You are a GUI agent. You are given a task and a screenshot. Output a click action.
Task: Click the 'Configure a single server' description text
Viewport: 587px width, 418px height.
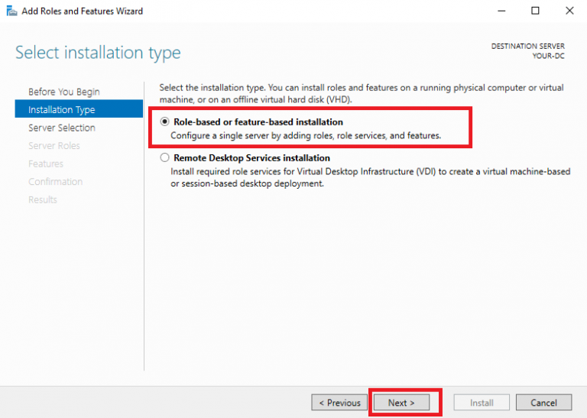(306, 136)
